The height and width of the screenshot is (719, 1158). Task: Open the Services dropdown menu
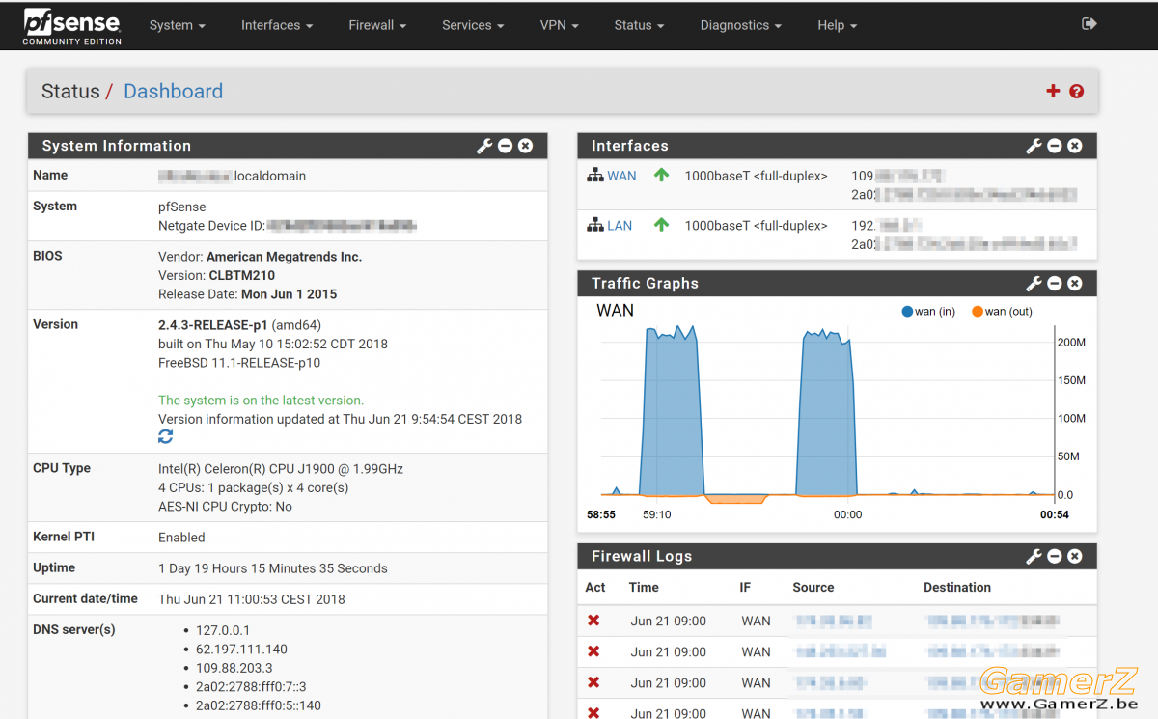pos(473,25)
